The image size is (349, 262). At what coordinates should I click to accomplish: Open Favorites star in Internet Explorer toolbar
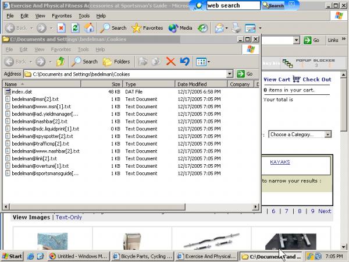[147, 28]
